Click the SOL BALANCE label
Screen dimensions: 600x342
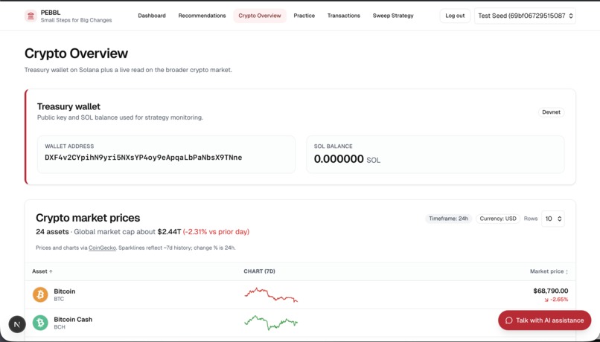pos(333,146)
